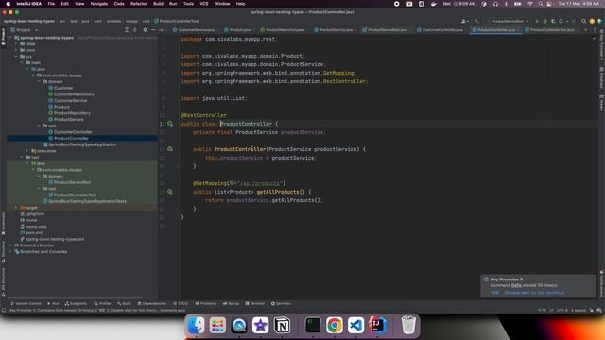Collapse the domain package under main
Screen dimensions: 605x340
coord(39,82)
